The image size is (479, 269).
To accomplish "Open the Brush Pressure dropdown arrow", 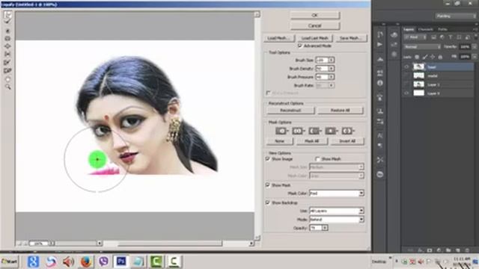I will [x=332, y=77].
